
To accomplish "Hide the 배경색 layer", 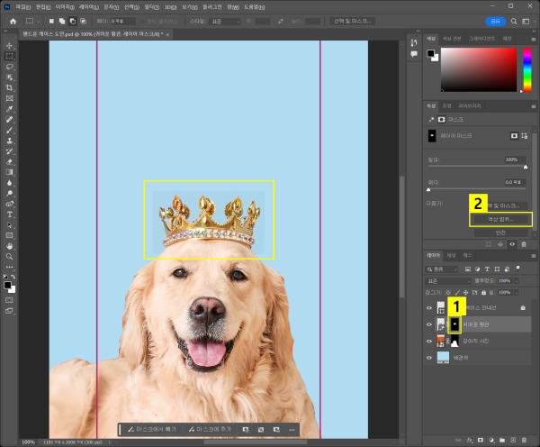I will coord(428,357).
